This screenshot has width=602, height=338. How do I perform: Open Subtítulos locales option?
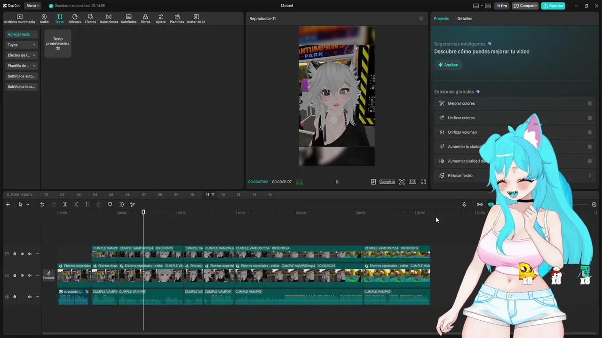click(x=22, y=86)
